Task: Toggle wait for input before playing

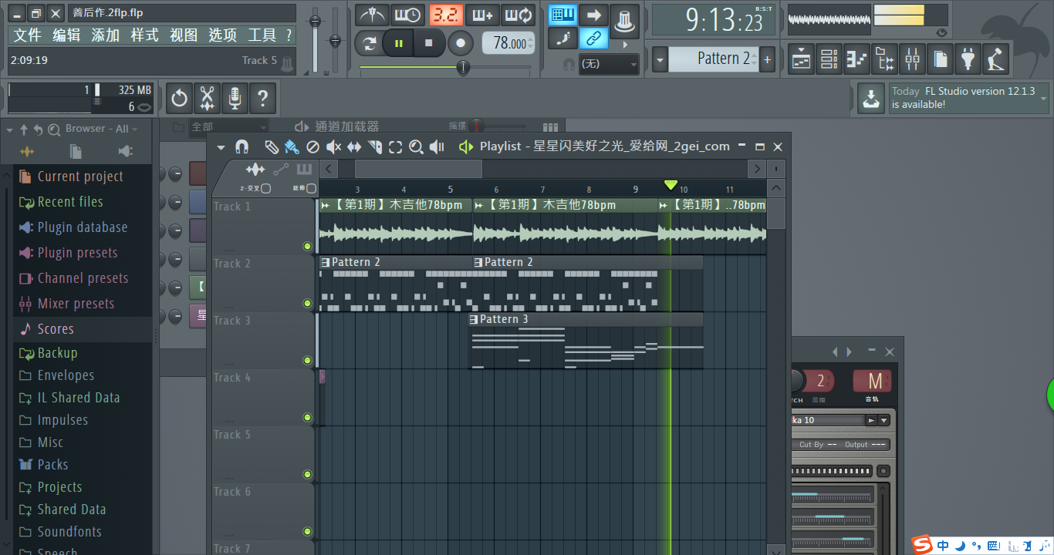Action: coord(408,15)
